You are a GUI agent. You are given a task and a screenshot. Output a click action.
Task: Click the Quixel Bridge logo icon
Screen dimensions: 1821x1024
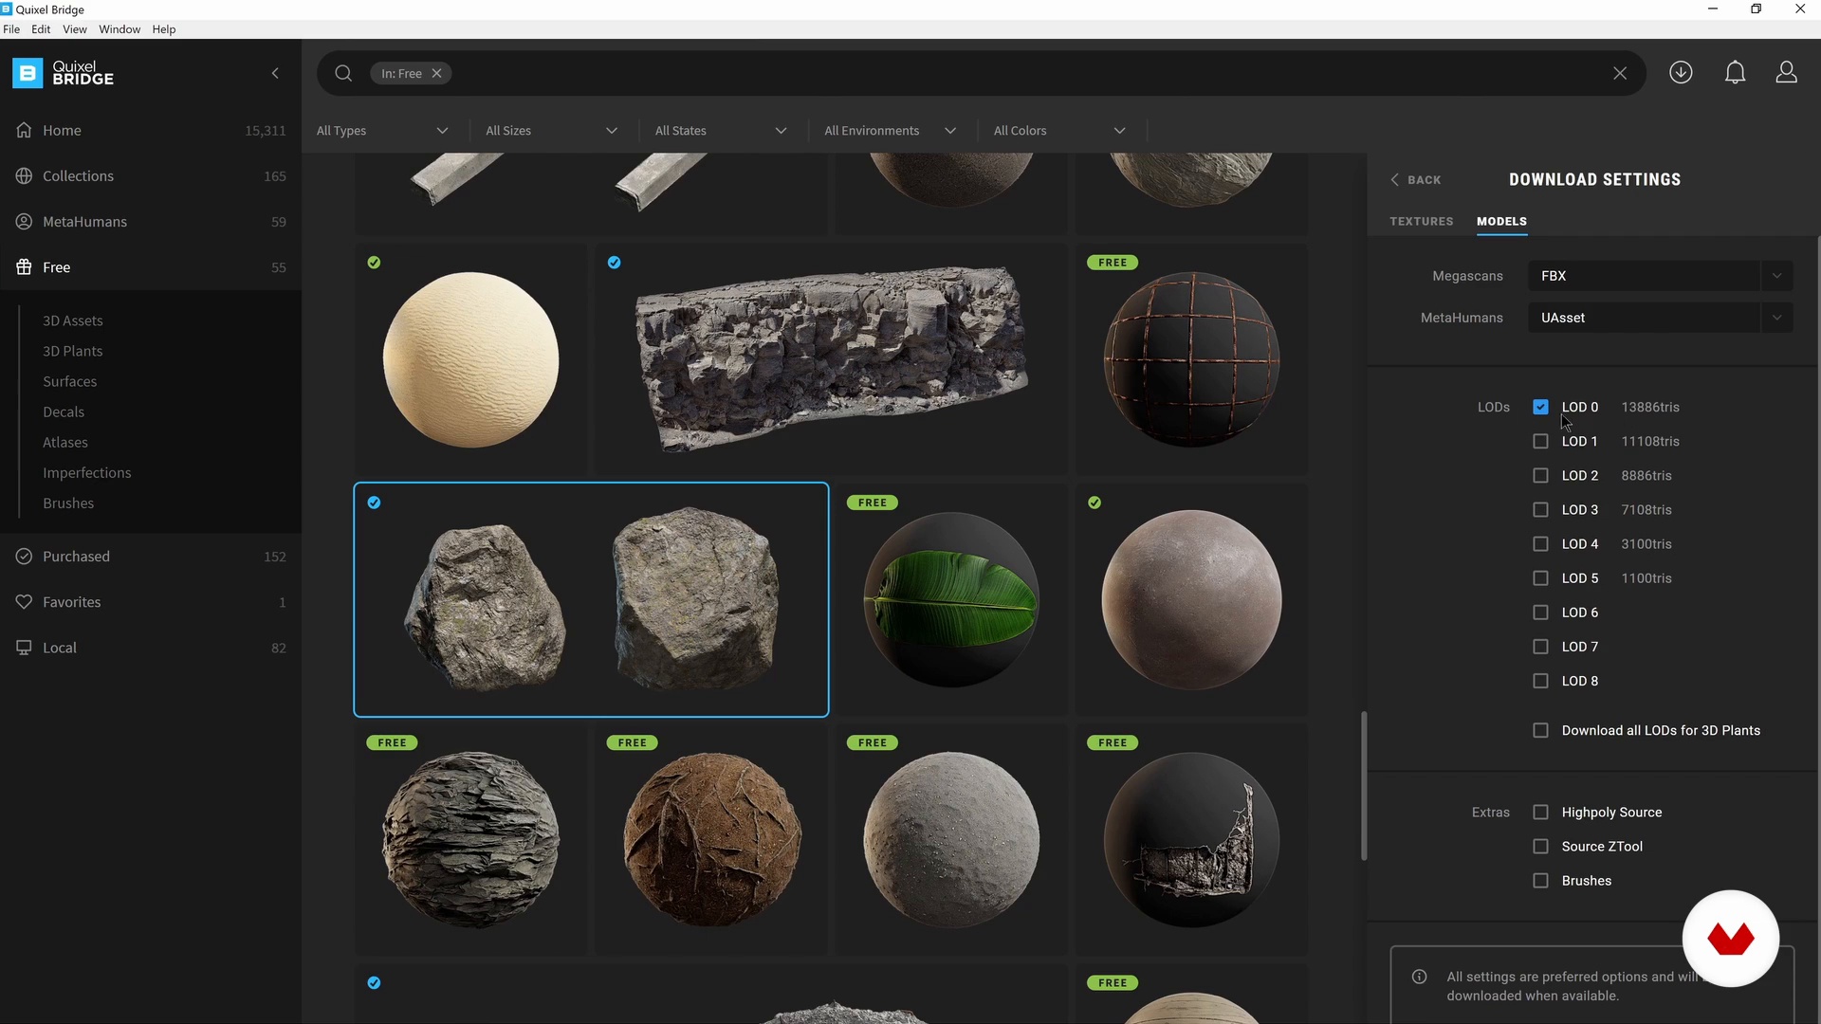(28, 73)
